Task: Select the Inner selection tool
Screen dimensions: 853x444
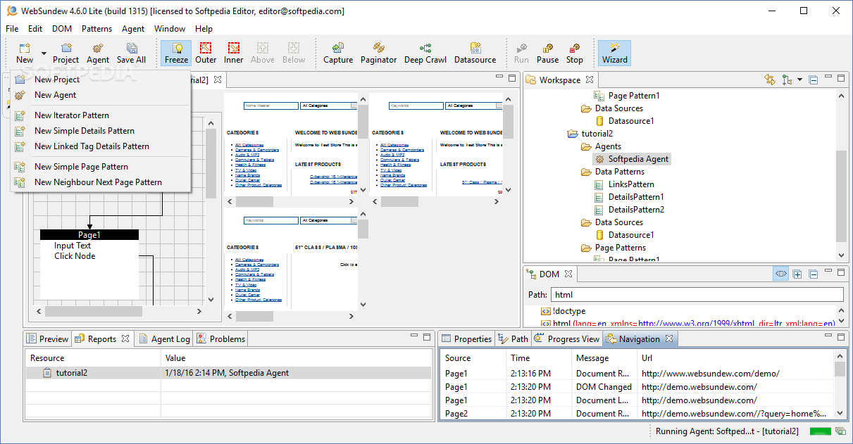Action: [x=234, y=53]
